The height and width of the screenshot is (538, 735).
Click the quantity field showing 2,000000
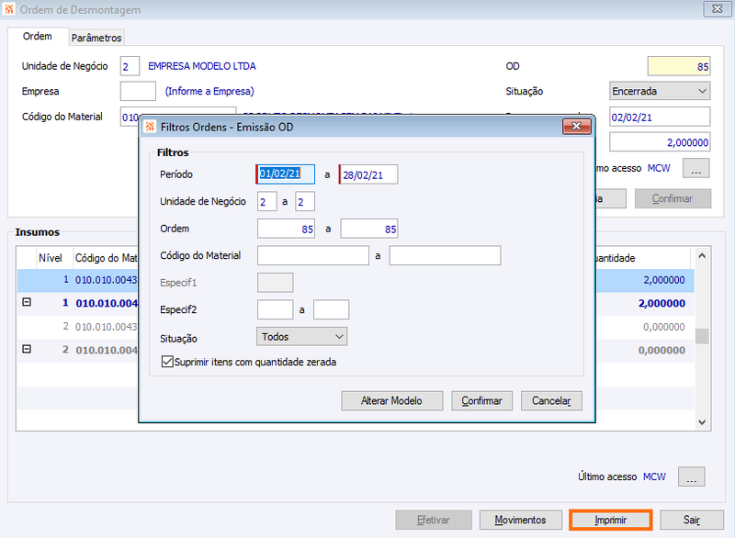point(660,142)
